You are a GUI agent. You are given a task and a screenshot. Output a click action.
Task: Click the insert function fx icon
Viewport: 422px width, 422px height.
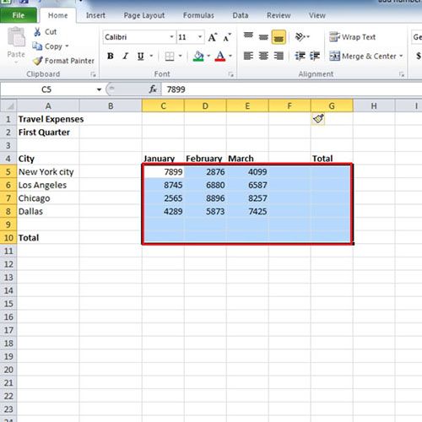(153, 89)
